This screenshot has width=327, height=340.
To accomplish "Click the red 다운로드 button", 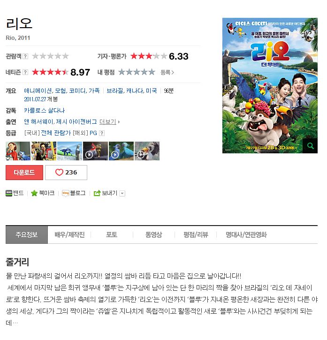I will coord(24,173).
